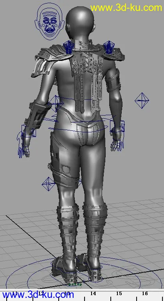The image size is (164, 301).
Task: Open the bottom www.3d-ku.com watermark link
Action: coord(38,295)
